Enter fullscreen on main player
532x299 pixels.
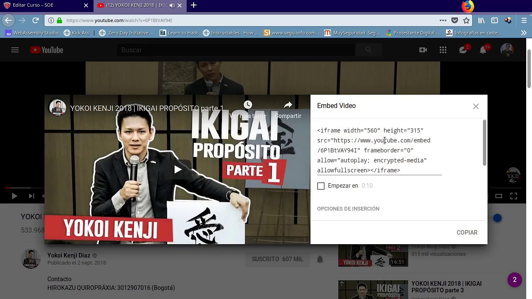pos(514,196)
